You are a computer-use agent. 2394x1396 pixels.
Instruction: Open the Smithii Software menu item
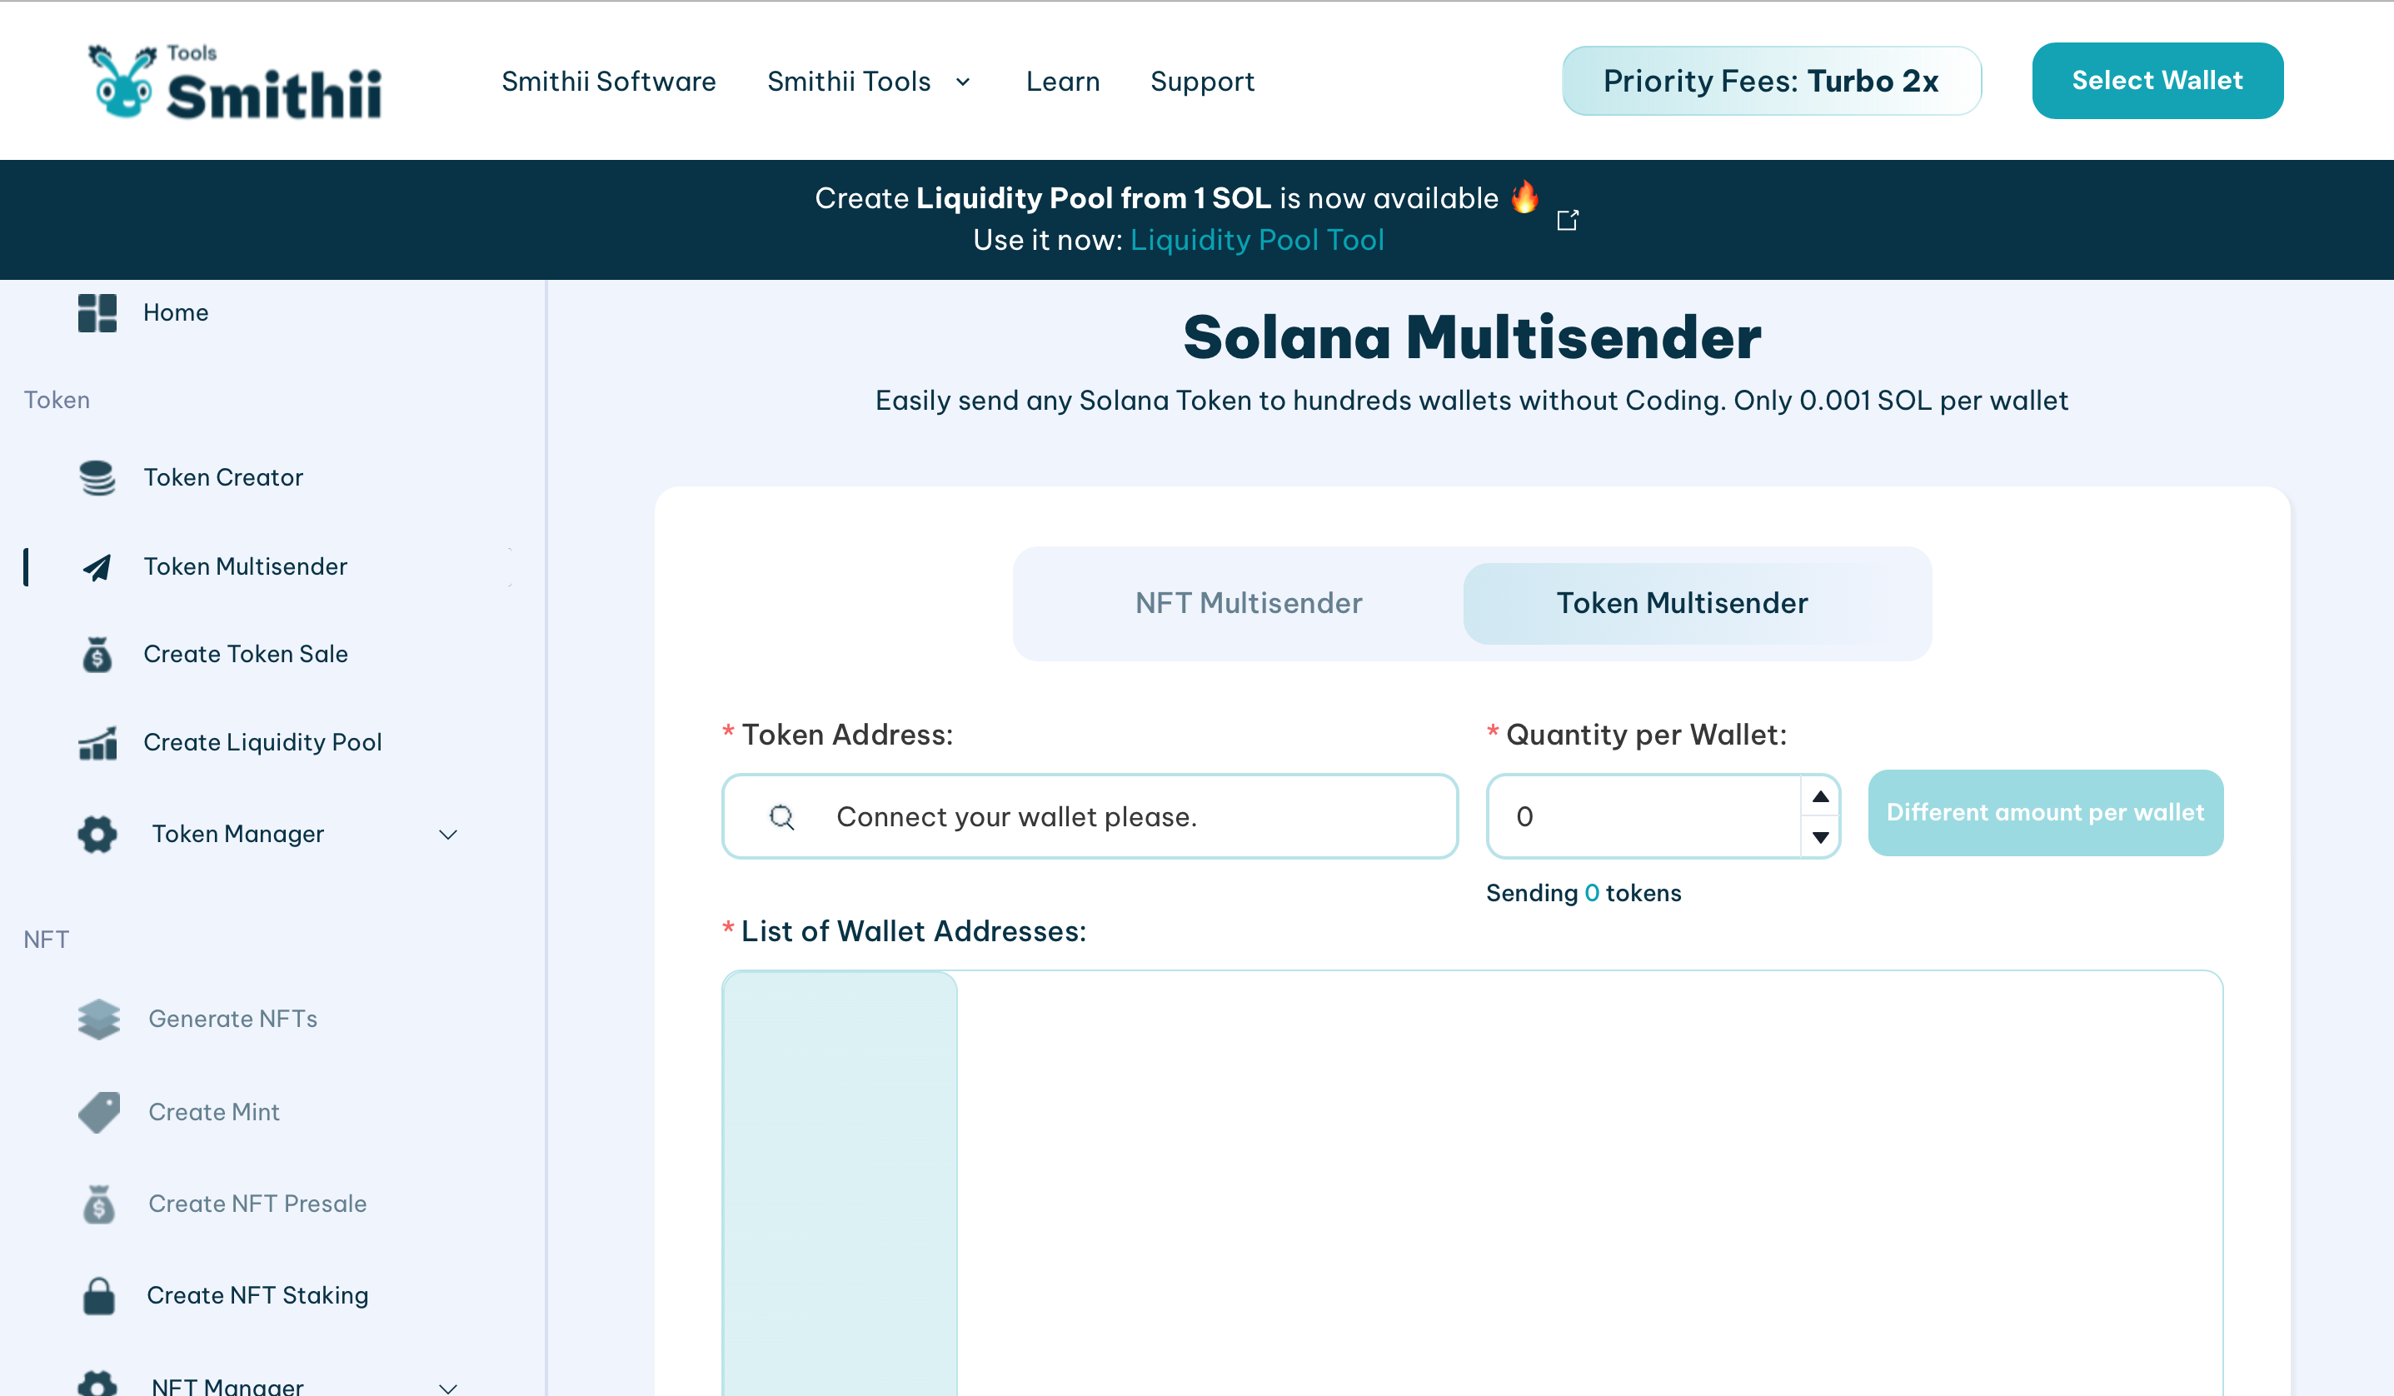pyautogui.click(x=609, y=82)
